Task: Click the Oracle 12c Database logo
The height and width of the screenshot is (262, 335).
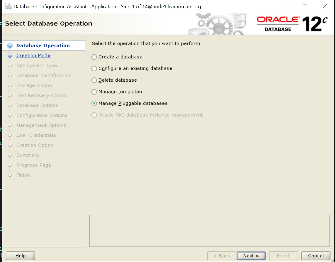Action: 292,24
